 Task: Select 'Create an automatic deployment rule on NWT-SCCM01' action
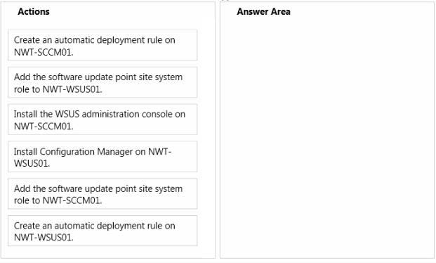[x=103, y=45]
